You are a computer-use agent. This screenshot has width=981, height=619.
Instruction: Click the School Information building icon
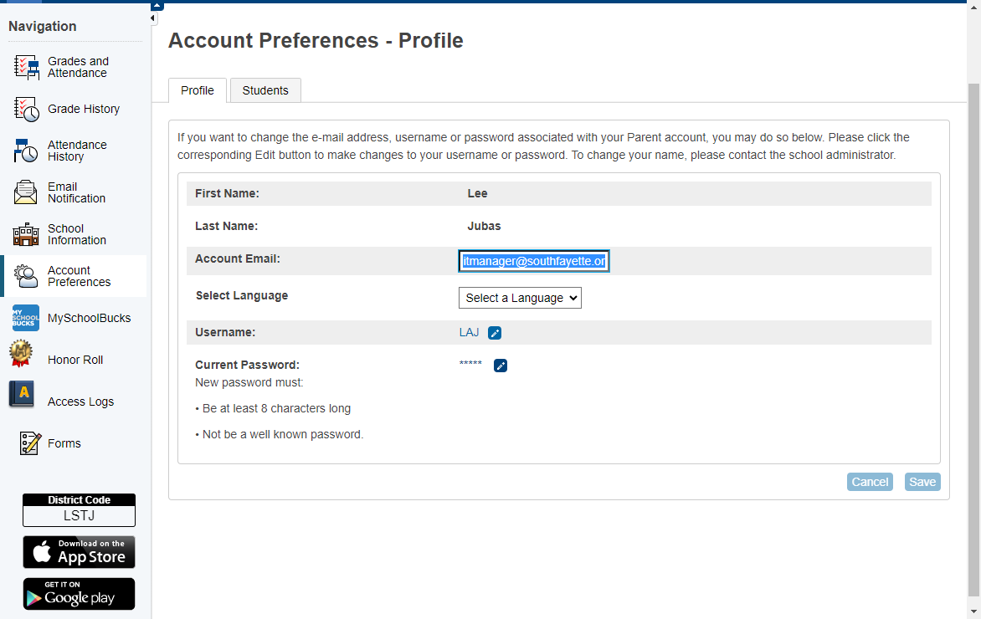(26, 234)
